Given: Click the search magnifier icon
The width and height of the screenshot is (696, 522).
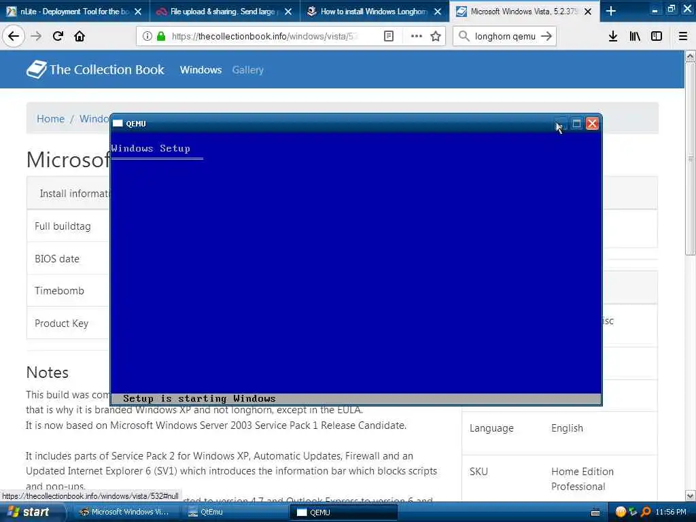Looking at the screenshot, I should pos(464,37).
